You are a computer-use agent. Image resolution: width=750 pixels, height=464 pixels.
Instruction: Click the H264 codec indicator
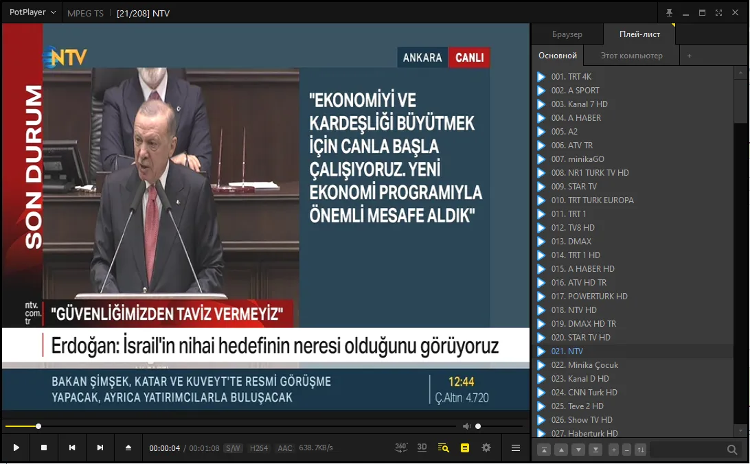[259, 448]
